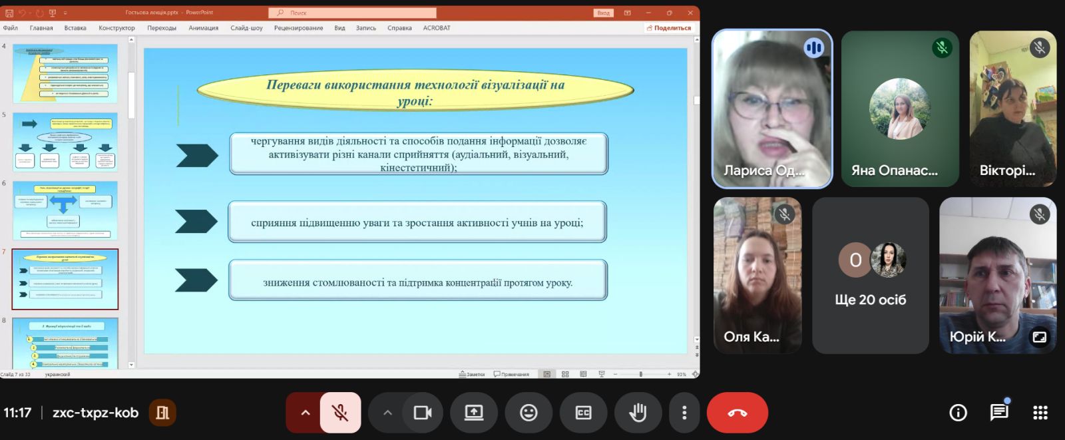The height and width of the screenshot is (440, 1065).
Task: Open the Анимация ribbon tab
Action: [203, 28]
